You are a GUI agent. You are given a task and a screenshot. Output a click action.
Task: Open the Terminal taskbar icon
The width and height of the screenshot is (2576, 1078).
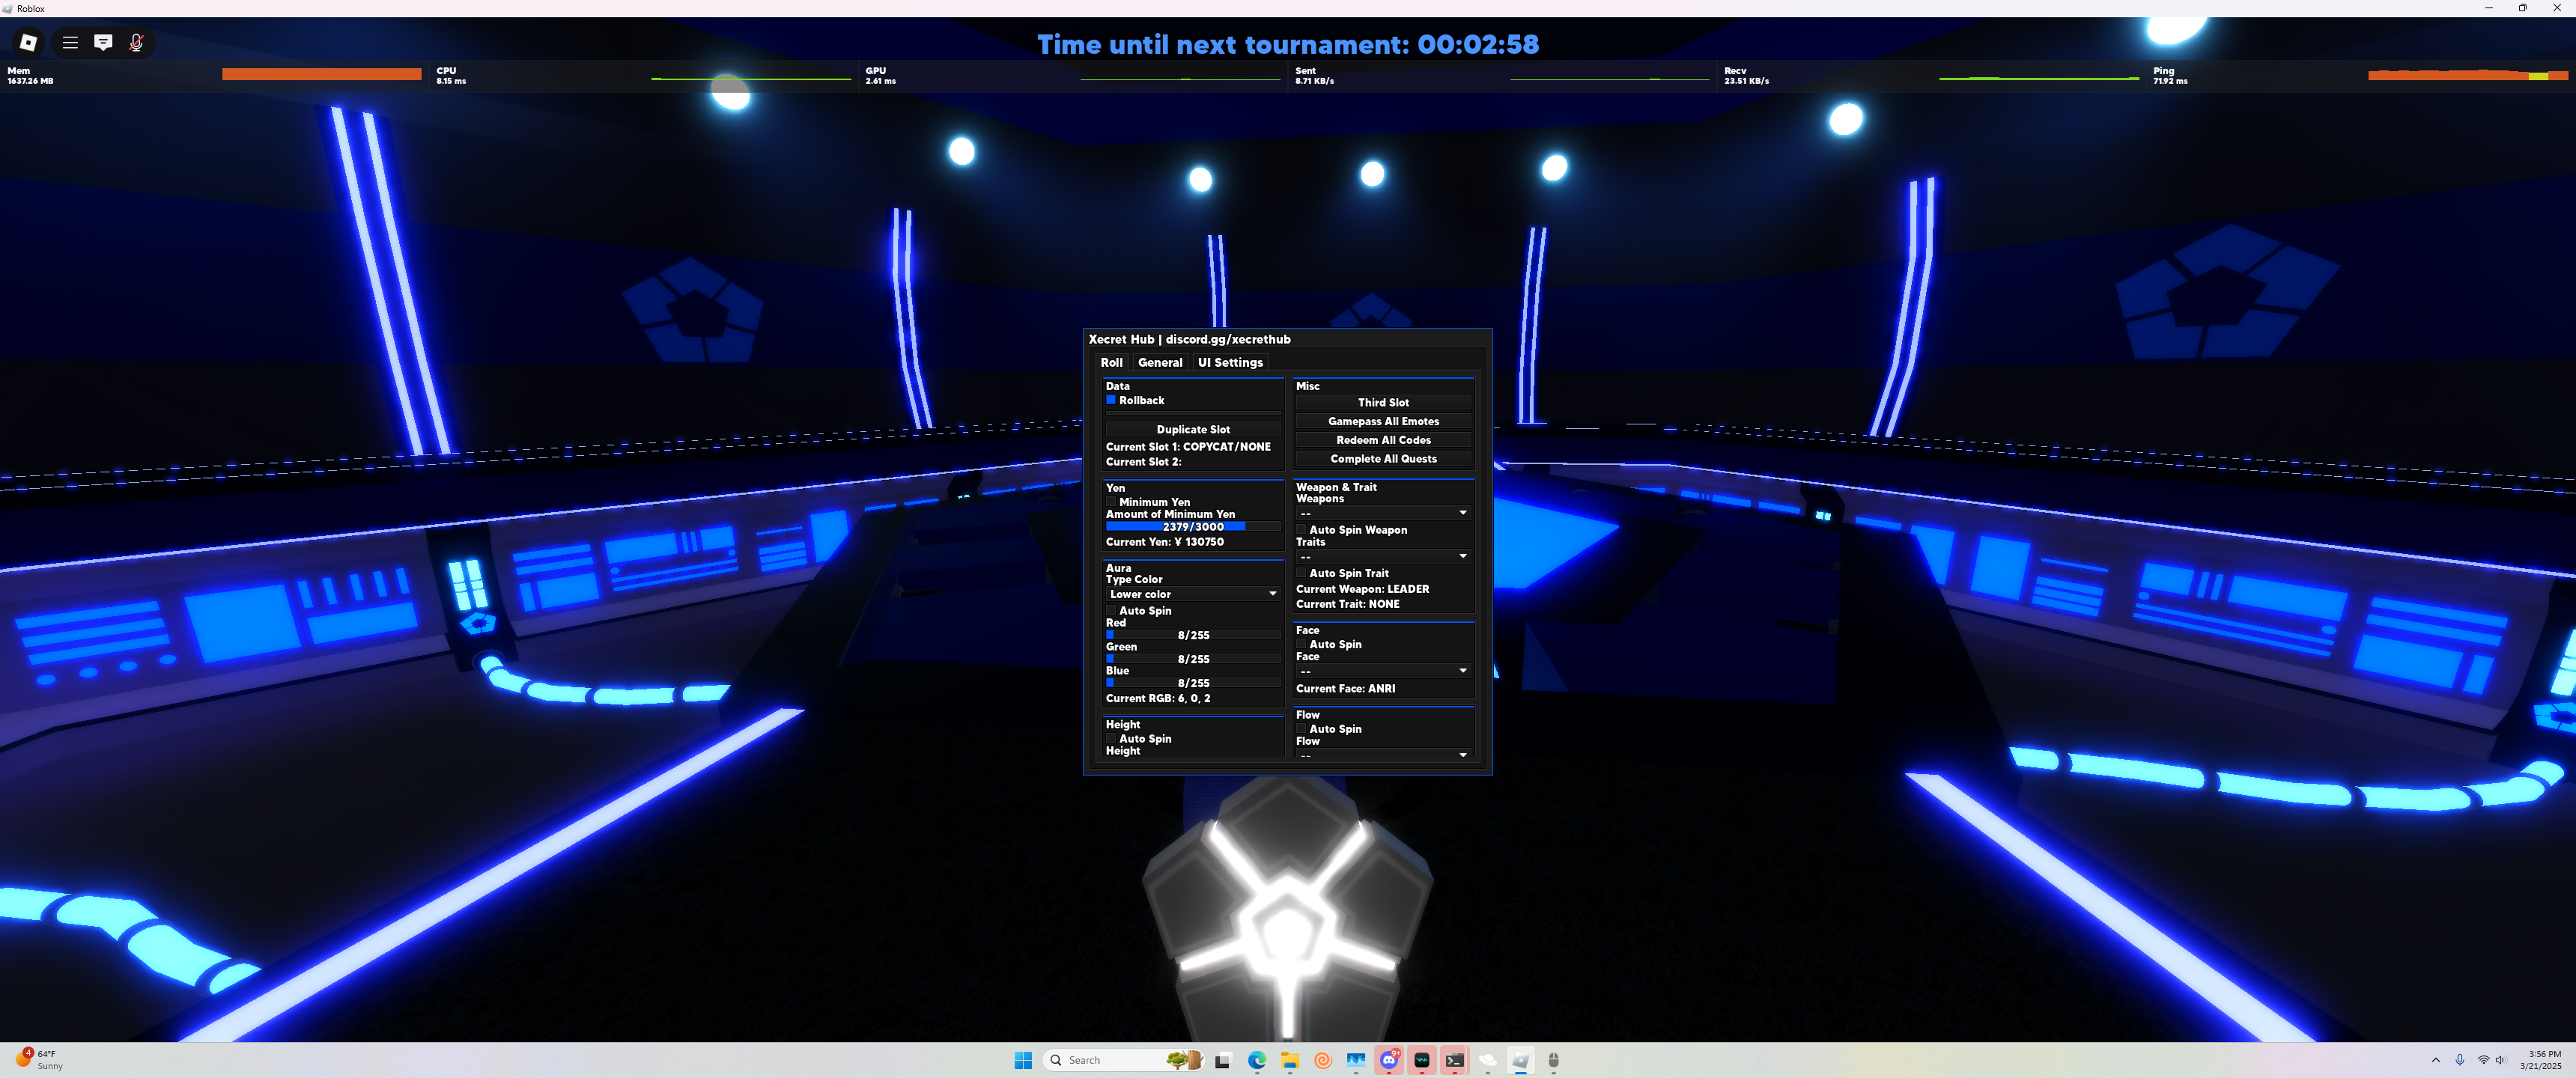coord(1454,1060)
